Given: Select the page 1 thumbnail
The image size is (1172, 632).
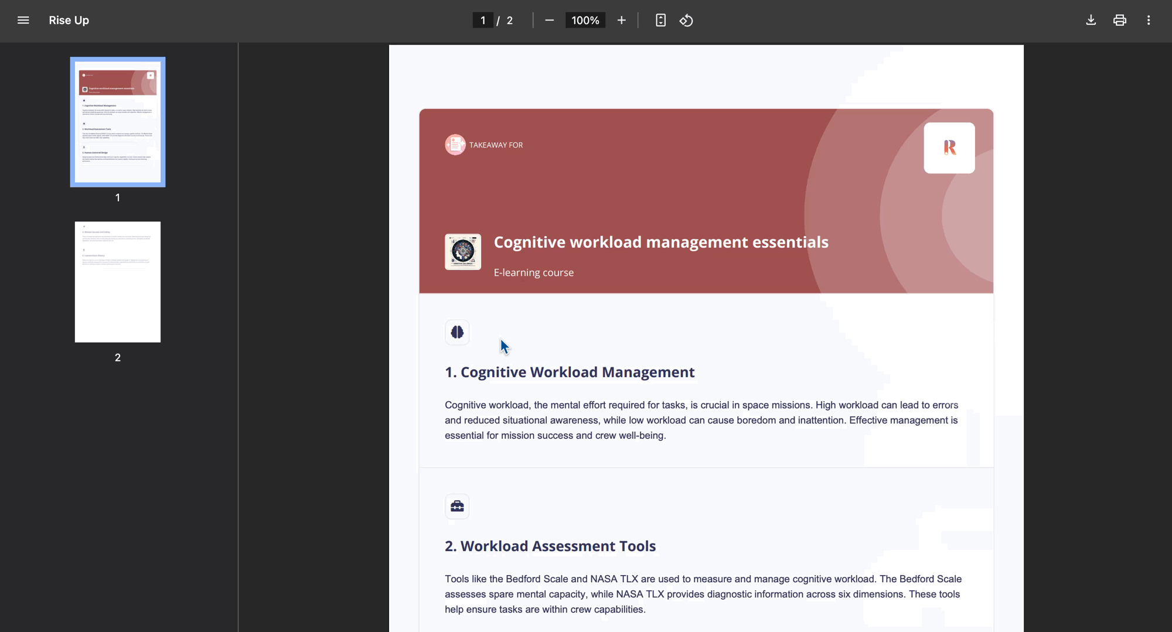Looking at the screenshot, I should coord(118,122).
